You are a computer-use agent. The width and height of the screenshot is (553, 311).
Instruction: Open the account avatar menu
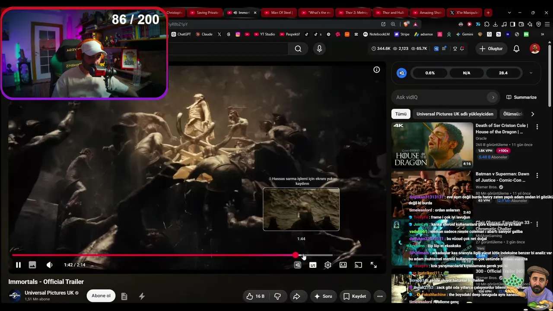point(535,49)
